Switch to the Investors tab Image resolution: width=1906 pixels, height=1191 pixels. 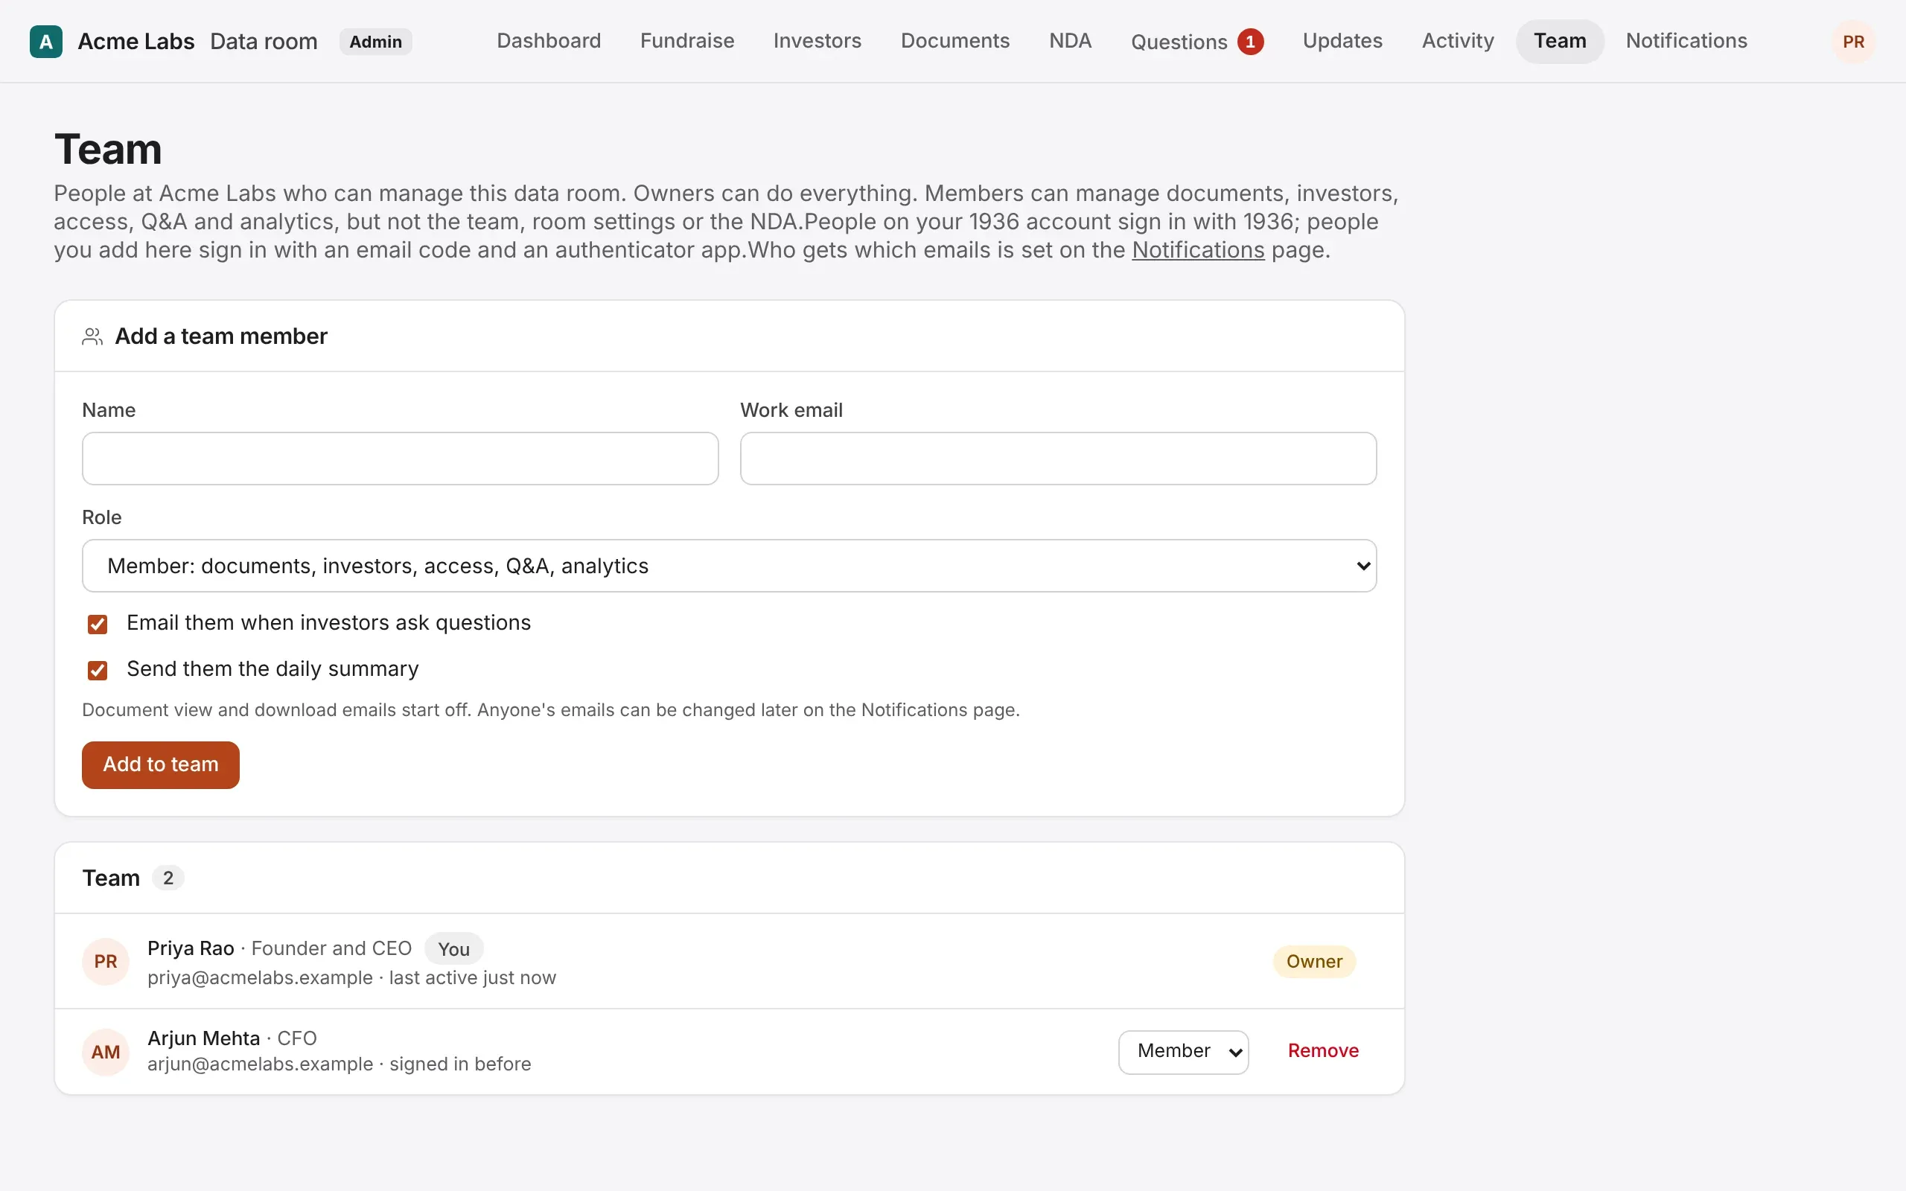(817, 41)
